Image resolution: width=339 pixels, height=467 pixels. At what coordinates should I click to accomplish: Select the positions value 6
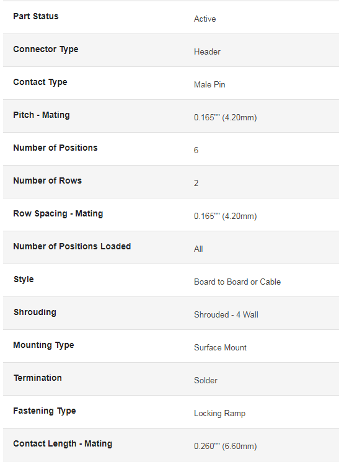196,150
